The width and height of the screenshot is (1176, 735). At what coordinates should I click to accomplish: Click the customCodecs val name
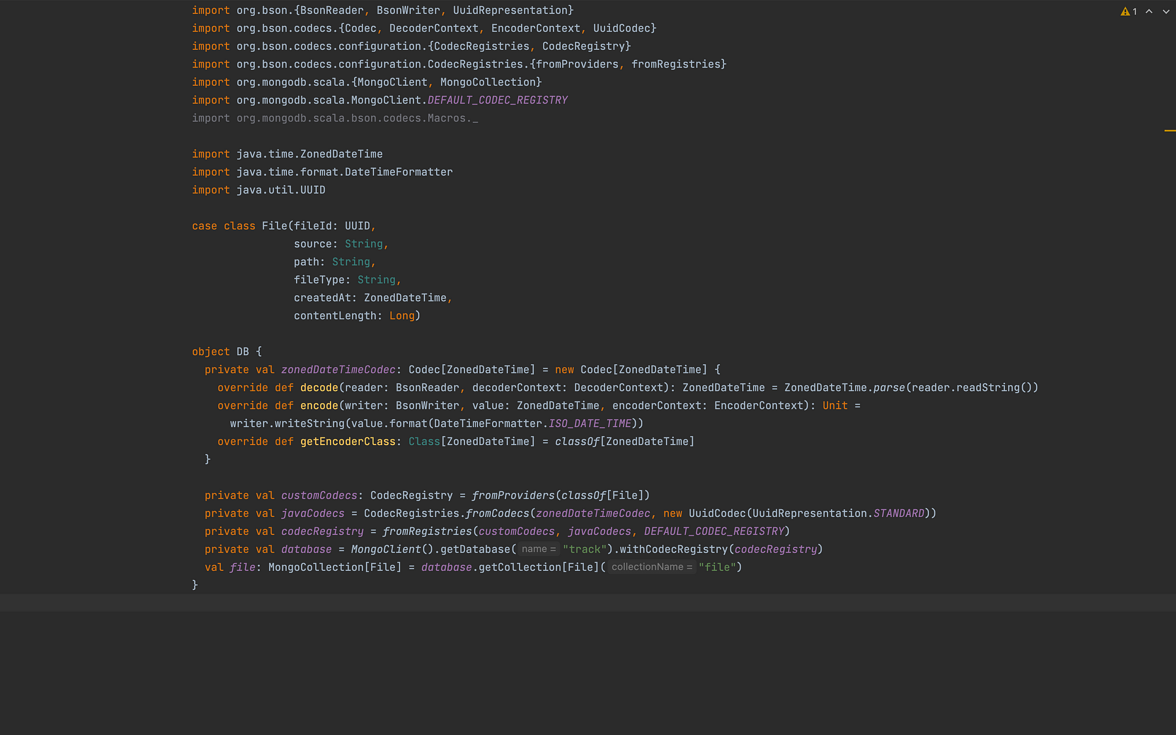319,496
